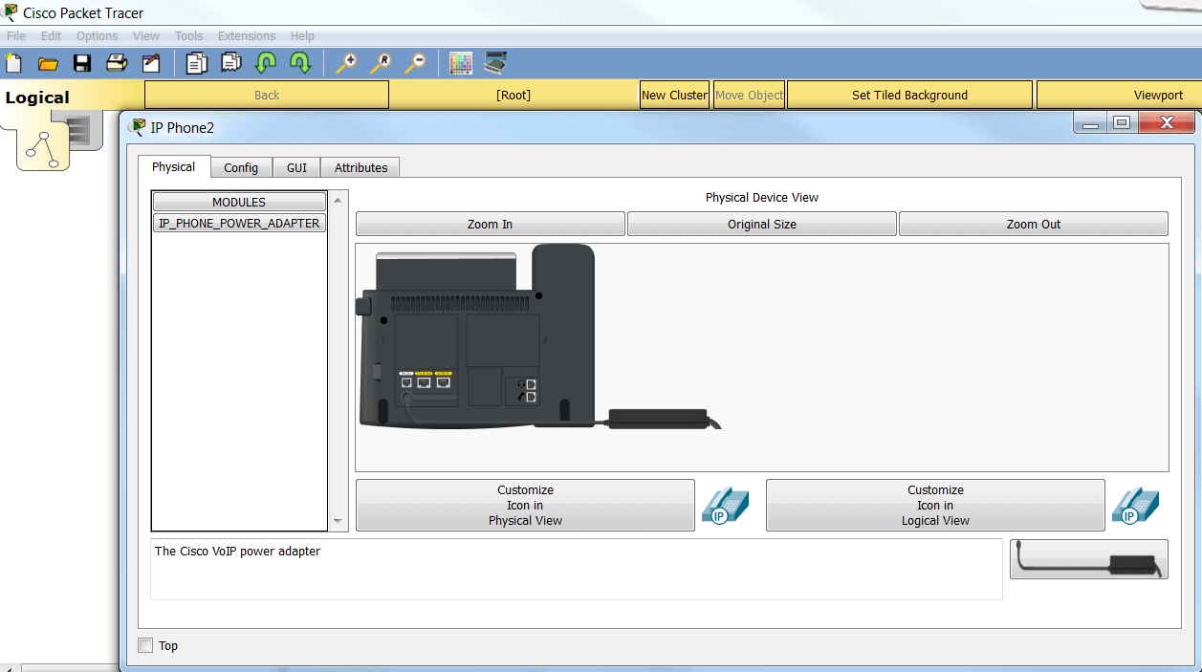Click Customize Icon in Logical View
Screen dimensions: 1202x672
934,505
